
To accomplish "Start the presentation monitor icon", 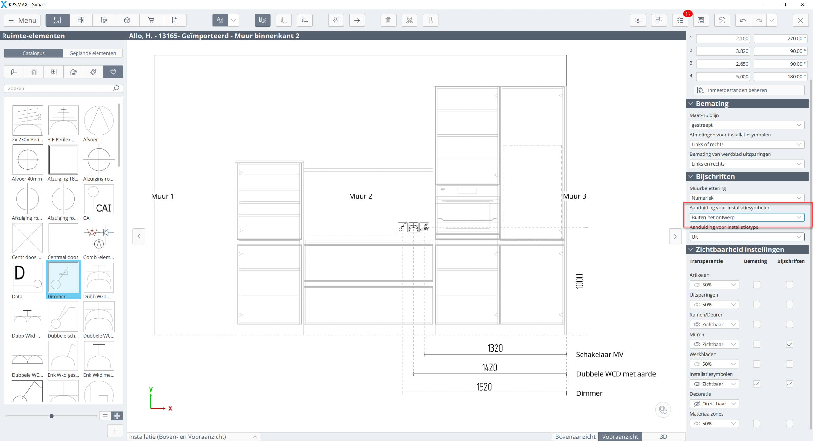I will (x=638, y=20).
